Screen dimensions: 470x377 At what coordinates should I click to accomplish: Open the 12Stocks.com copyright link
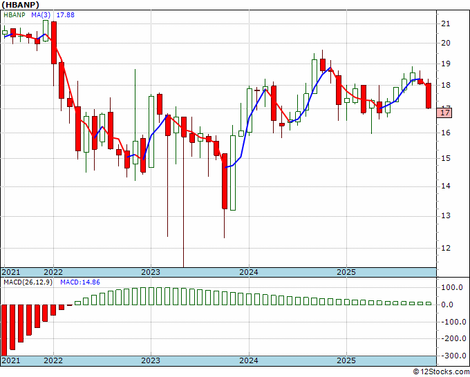(441, 372)
